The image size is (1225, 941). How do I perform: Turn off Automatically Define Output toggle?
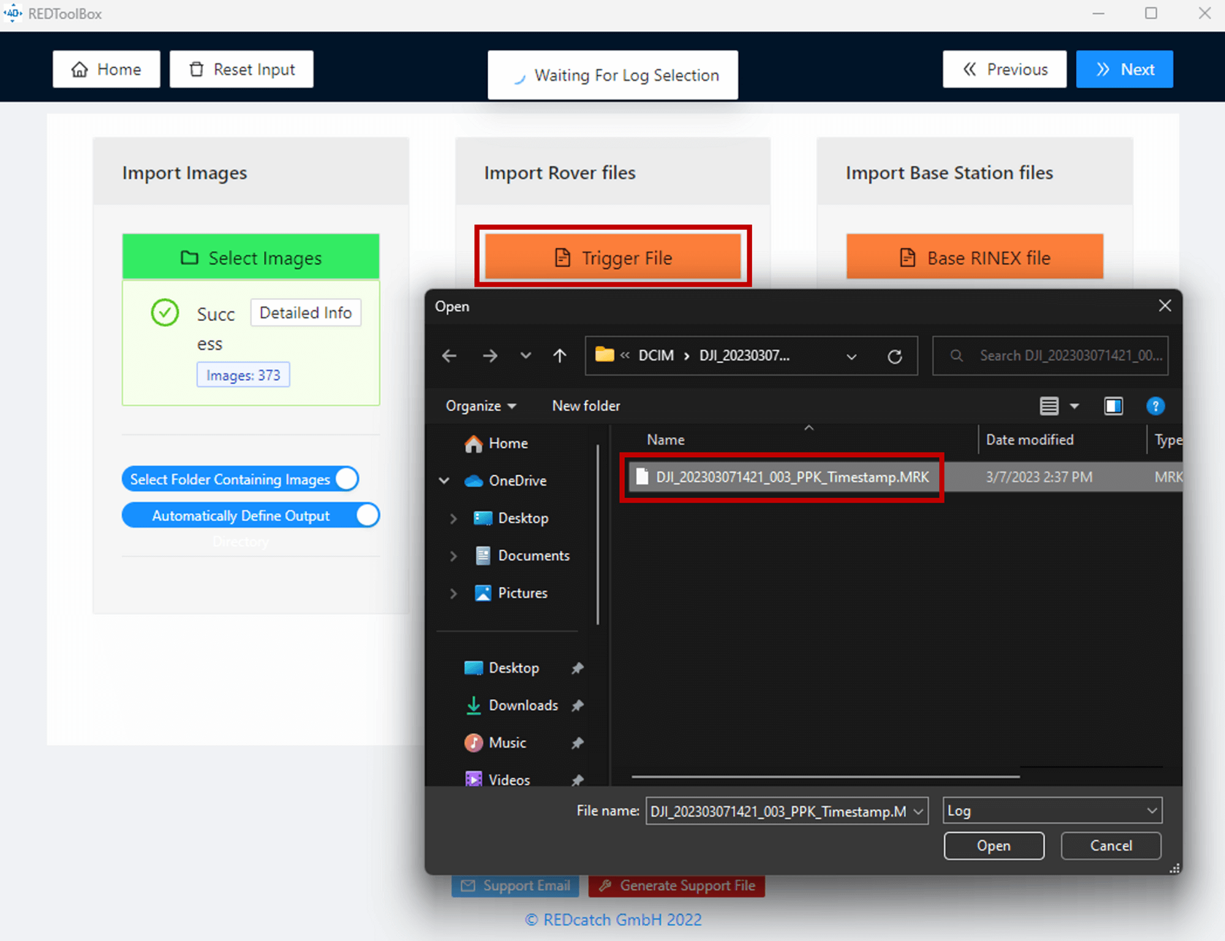366,515
